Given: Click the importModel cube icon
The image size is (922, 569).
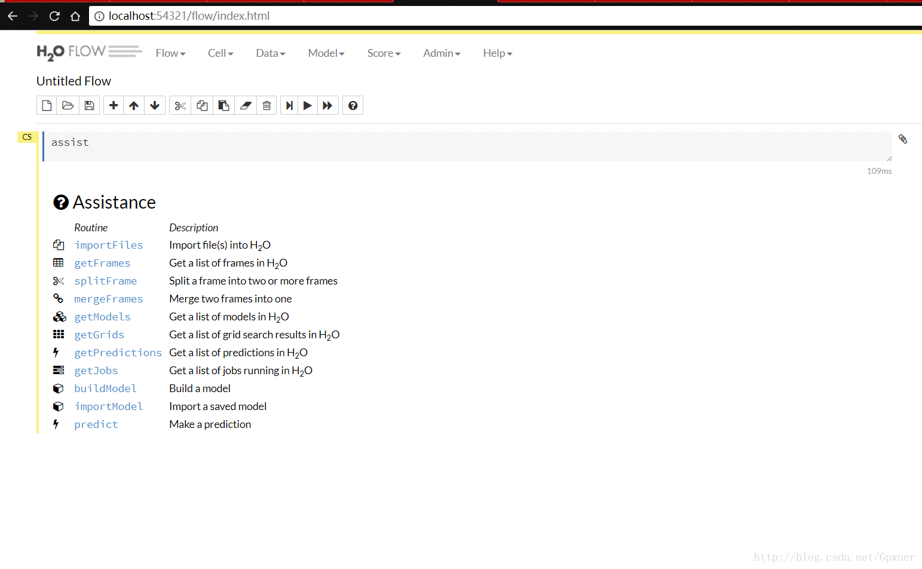Looking at the screenshot, I should point(59,406).
